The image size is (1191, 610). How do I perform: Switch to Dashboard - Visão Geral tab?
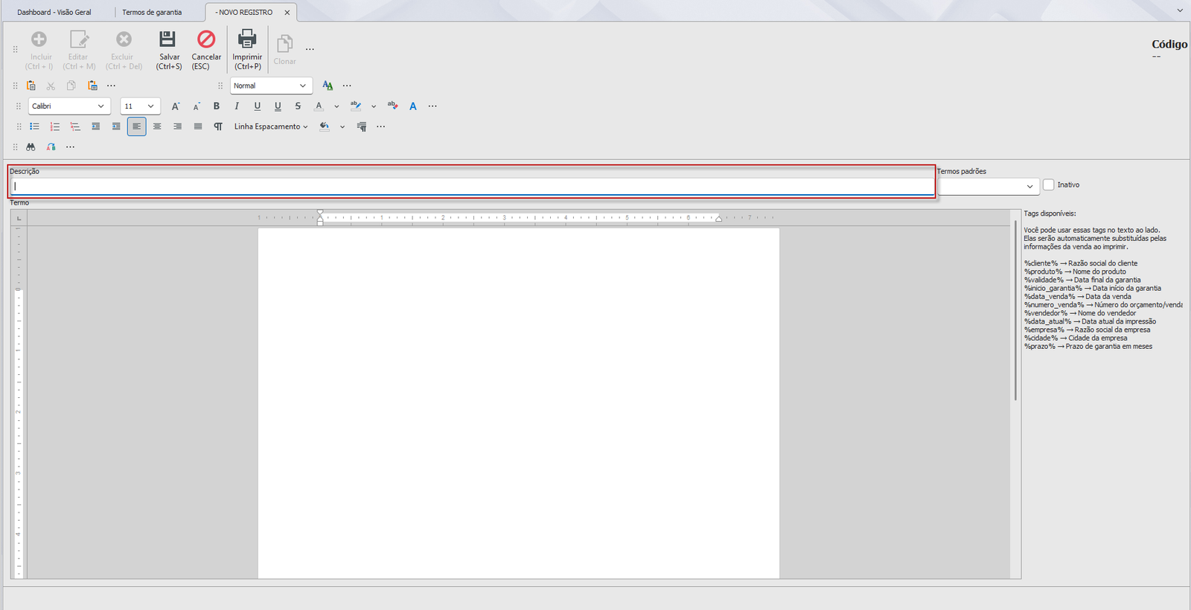coord(54,13)
